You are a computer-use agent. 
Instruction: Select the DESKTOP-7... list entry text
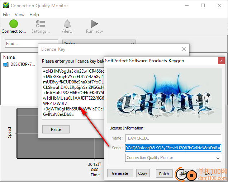tap(23, 64)
